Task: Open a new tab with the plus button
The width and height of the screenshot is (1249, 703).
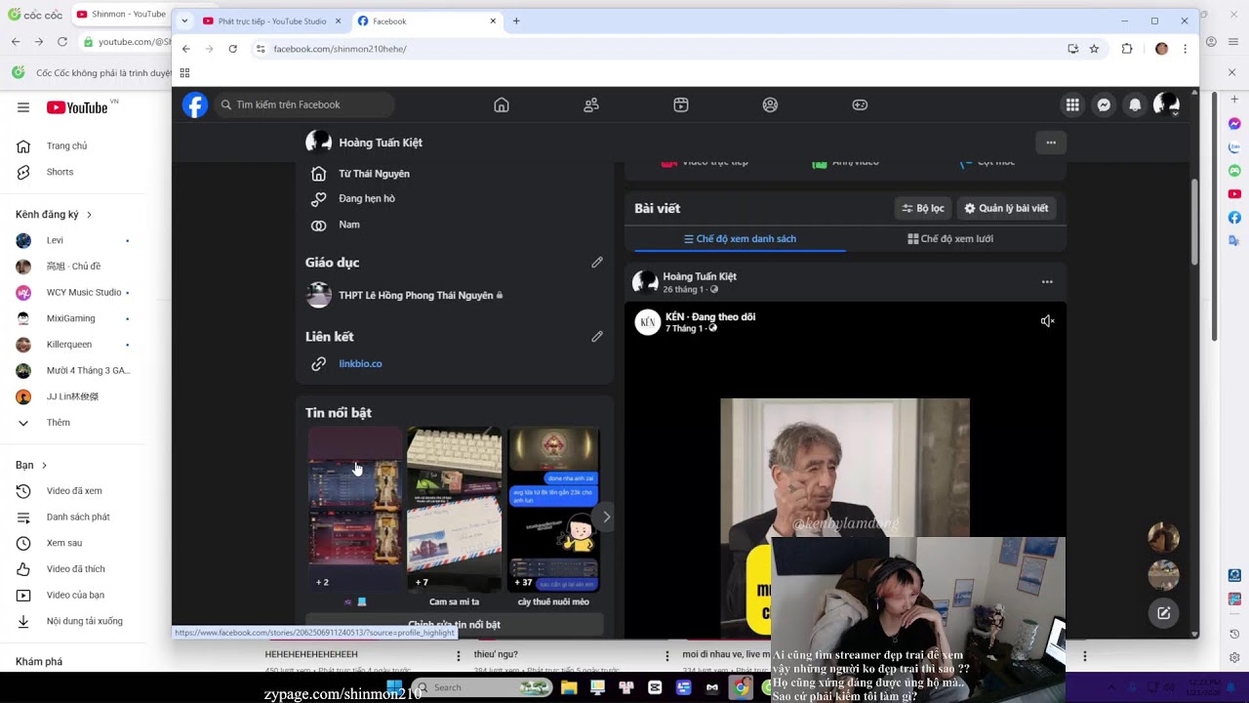Action: tap(516, 21)
